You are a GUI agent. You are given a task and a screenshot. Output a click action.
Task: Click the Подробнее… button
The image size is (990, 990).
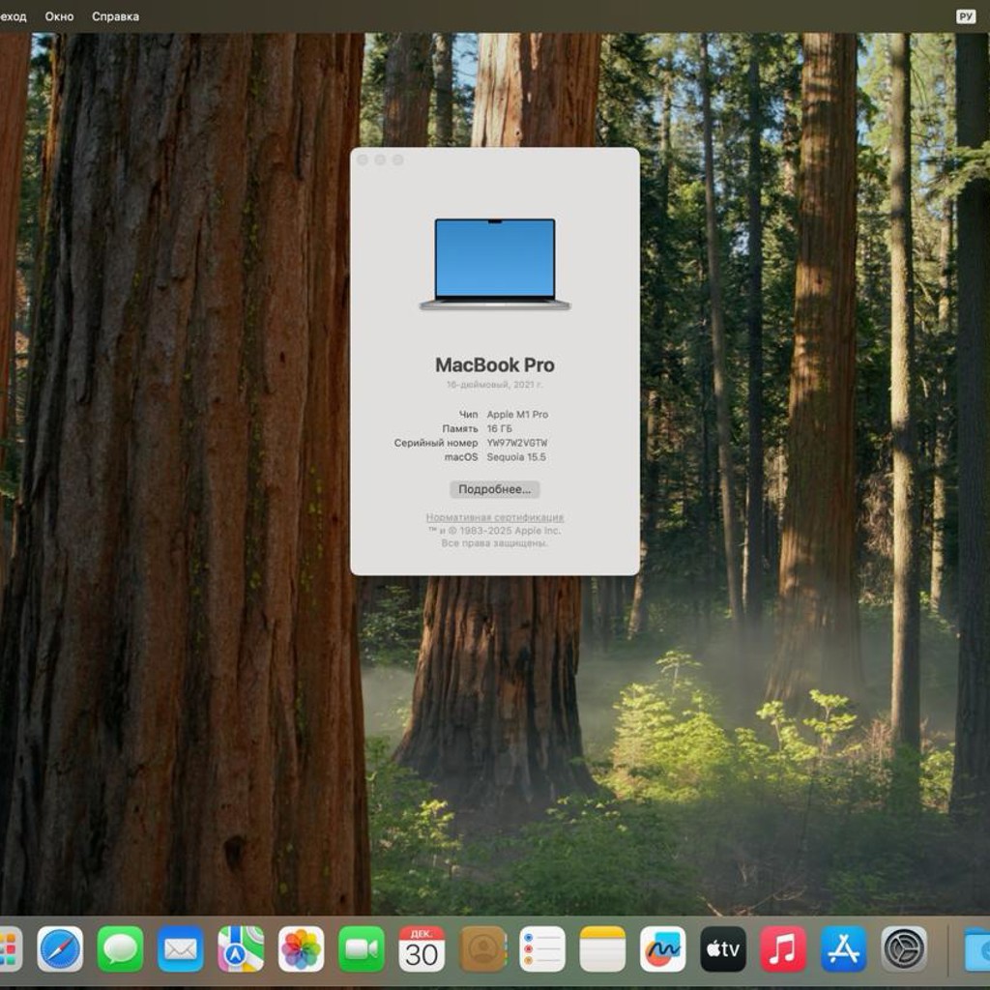494,489
